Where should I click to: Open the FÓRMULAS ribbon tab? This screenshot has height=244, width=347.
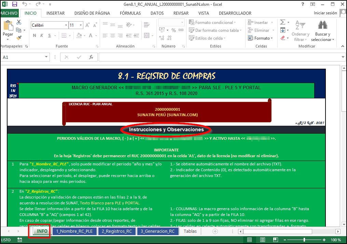130,13
